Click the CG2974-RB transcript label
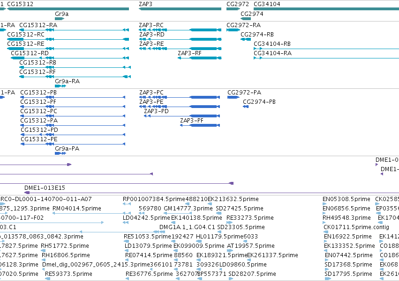 257,35
